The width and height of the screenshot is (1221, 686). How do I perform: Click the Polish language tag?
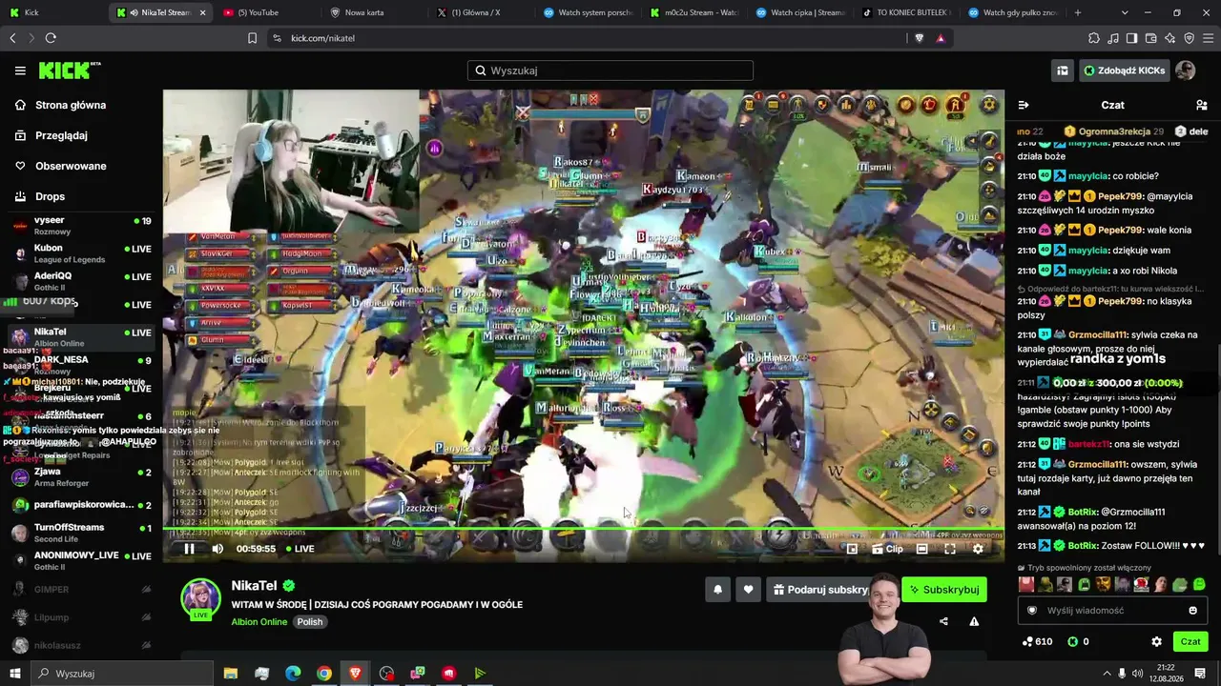pyautogui.click(x=310, y=622)
